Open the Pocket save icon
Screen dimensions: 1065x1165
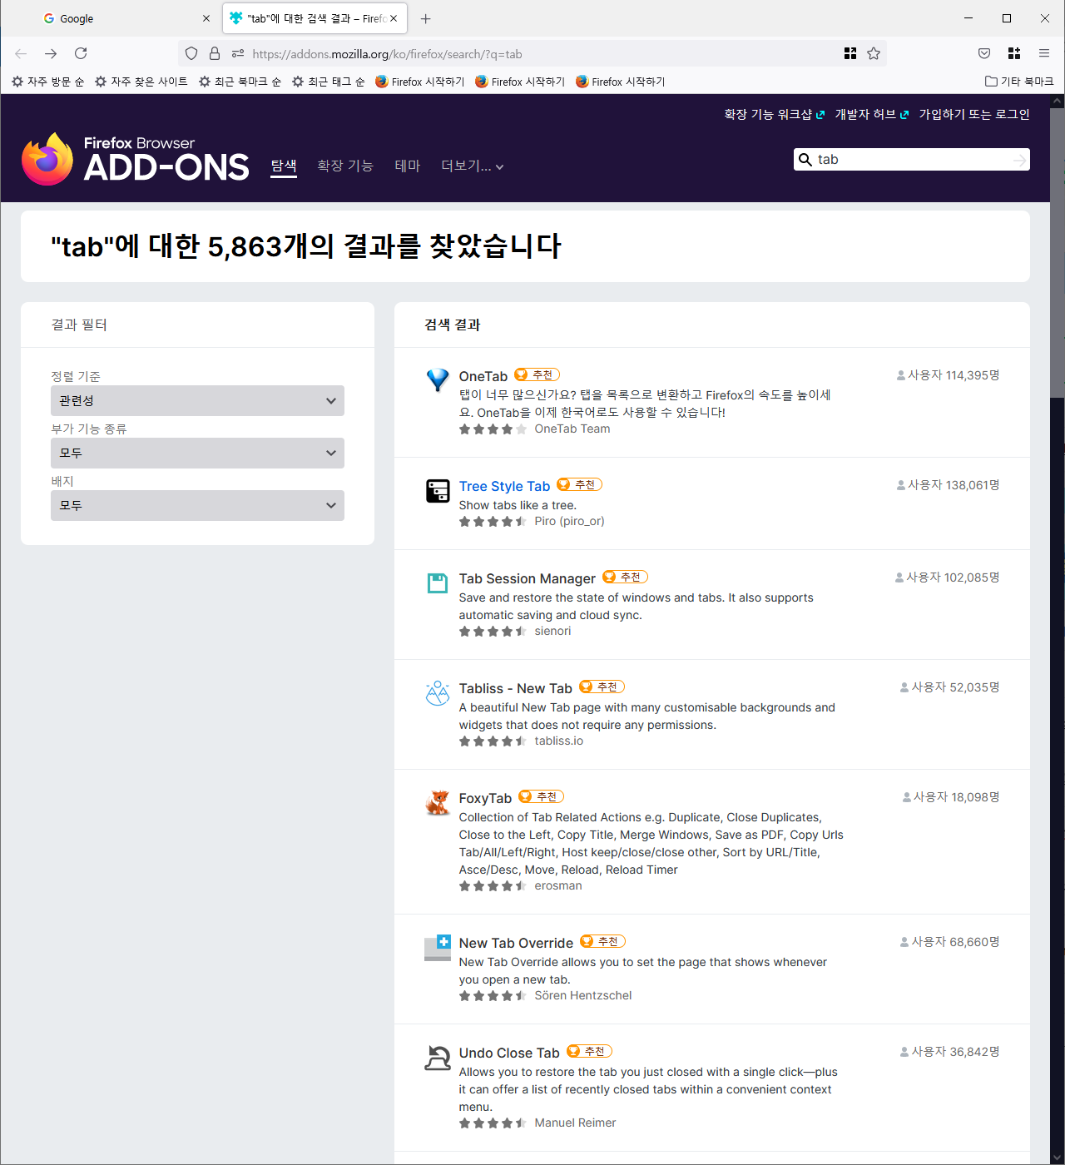[984, 53]
